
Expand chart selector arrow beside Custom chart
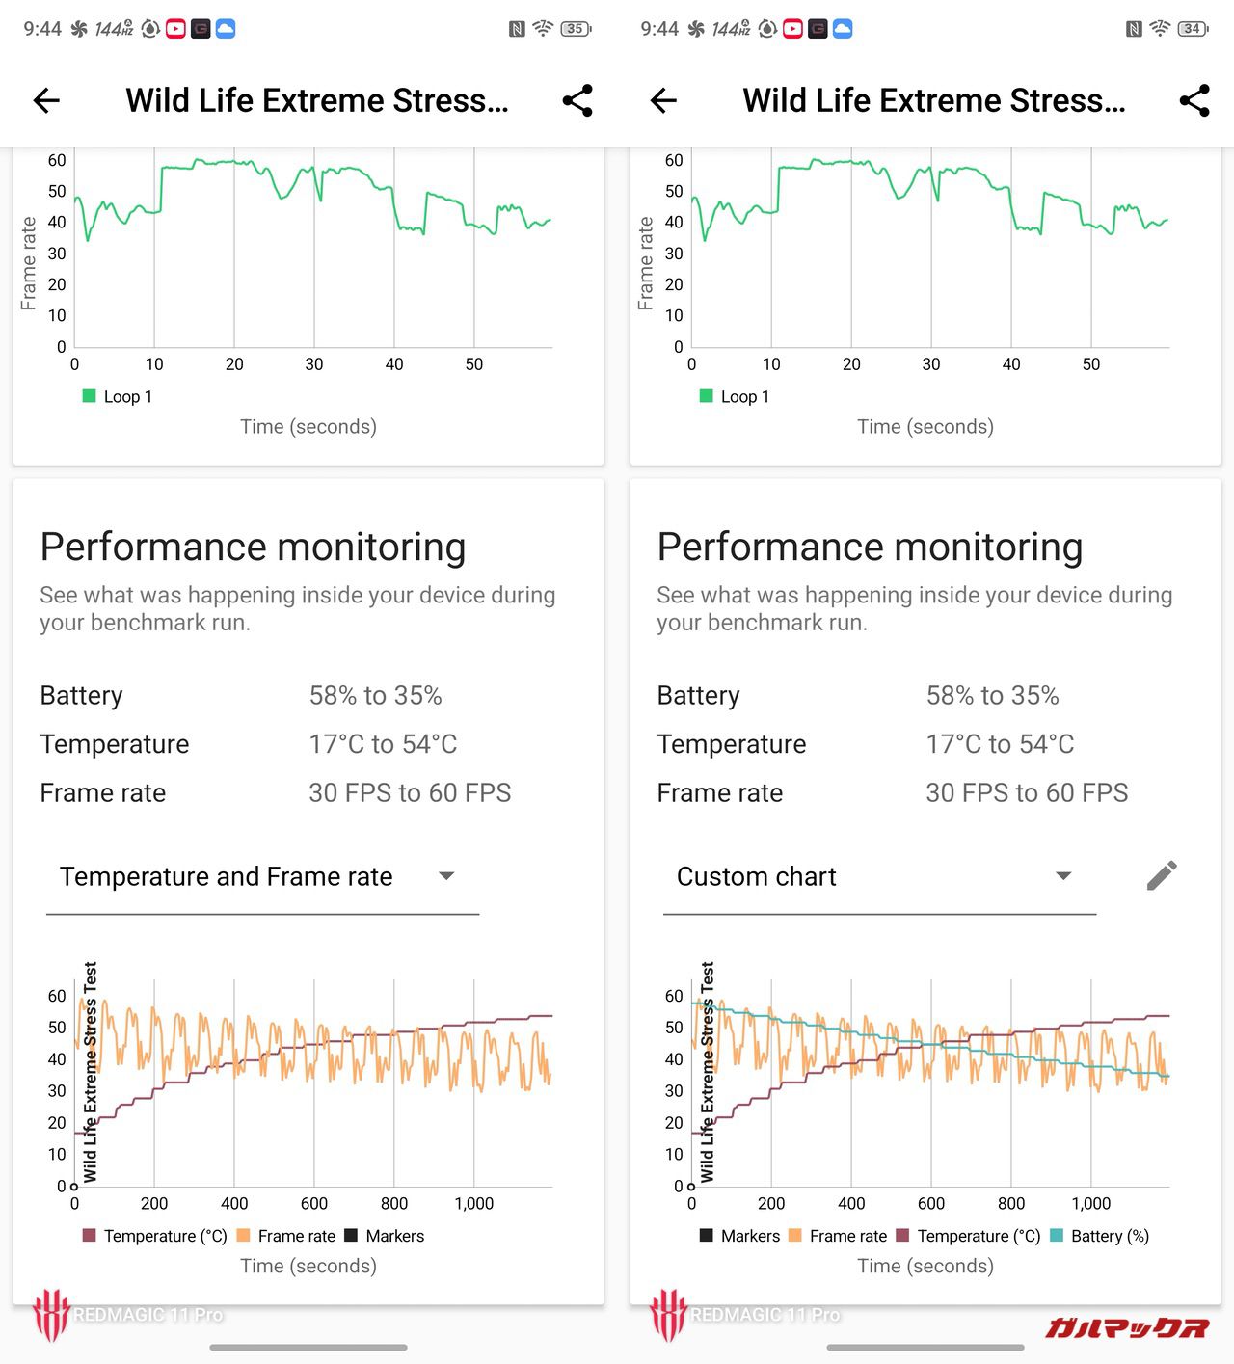[x=1063, y=876]
